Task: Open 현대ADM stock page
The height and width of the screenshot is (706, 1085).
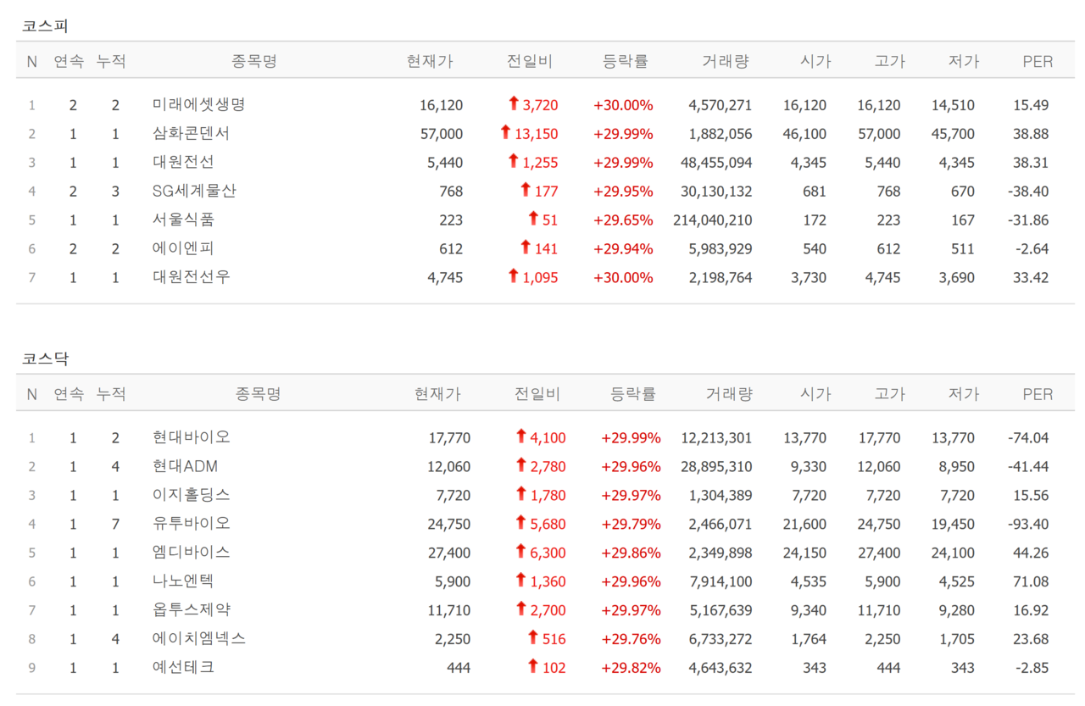Action: 185,467
